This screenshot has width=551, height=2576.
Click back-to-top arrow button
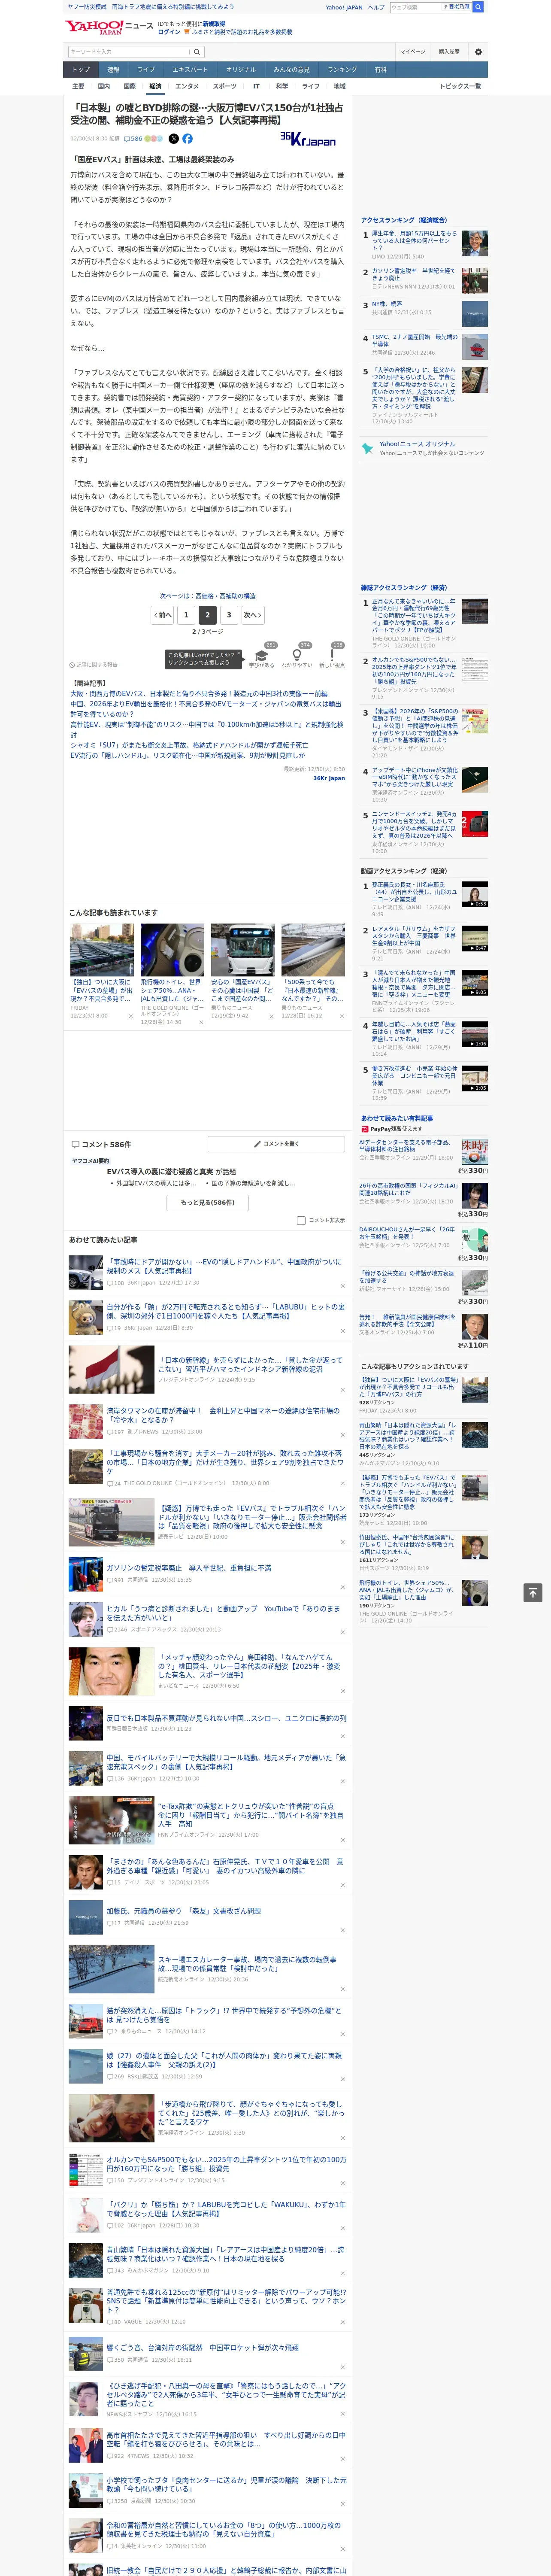click(x=532, y=1592)
